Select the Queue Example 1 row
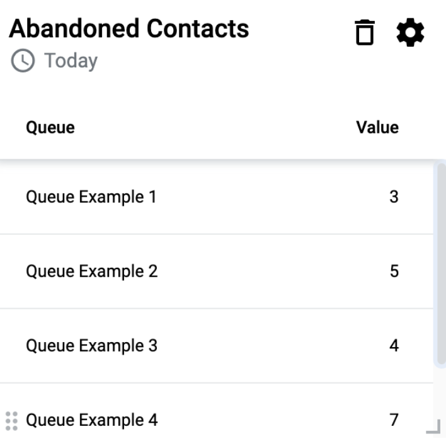Viewport: 446px width, 441px height. point(217,197)
